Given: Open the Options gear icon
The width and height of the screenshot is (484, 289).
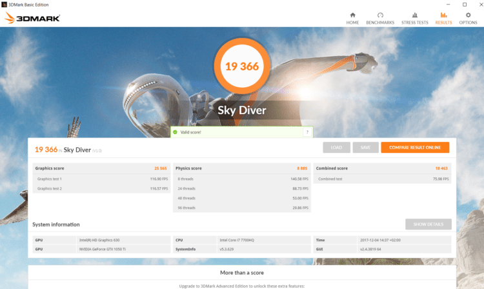Looking at the screenshot, I should 469,15.
